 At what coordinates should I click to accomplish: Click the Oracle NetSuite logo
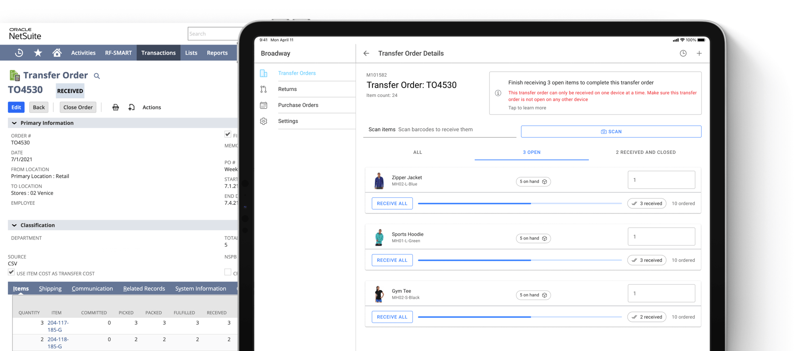click(x=25, y=34)
